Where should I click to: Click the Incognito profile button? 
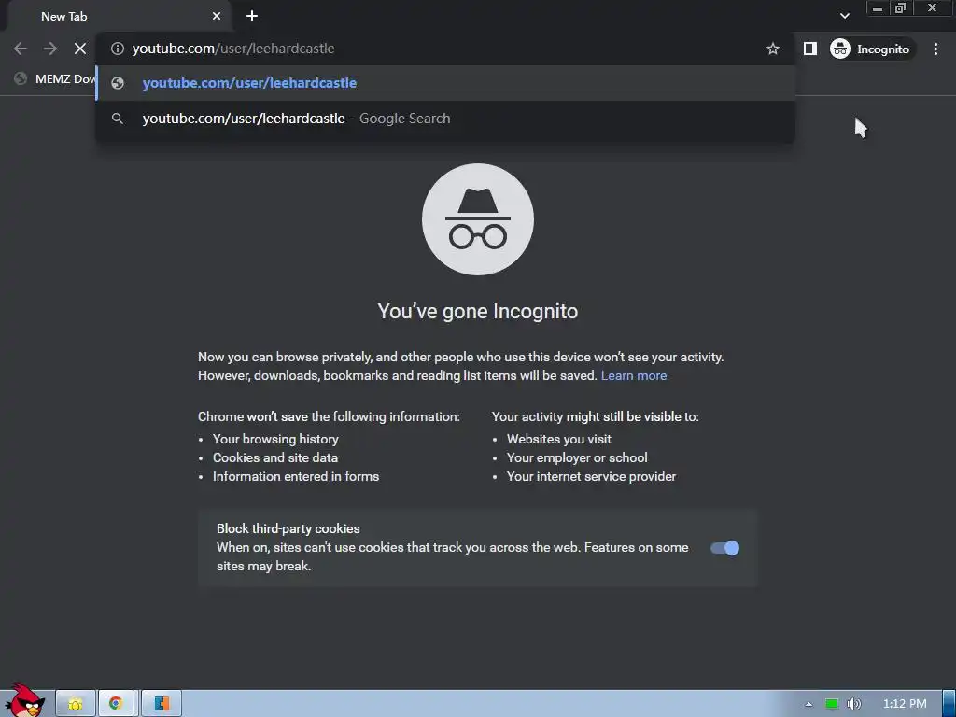[871, 49]
